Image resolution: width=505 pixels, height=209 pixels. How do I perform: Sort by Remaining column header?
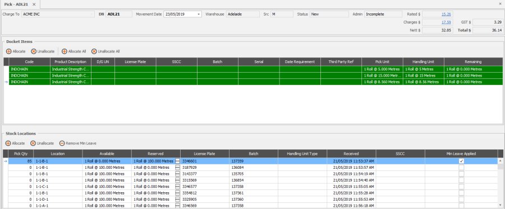[473, 61]
